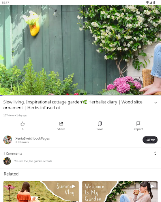Screen dimensions: 161x202
Task: Open the video title text
Action: [x=73, y=105]
